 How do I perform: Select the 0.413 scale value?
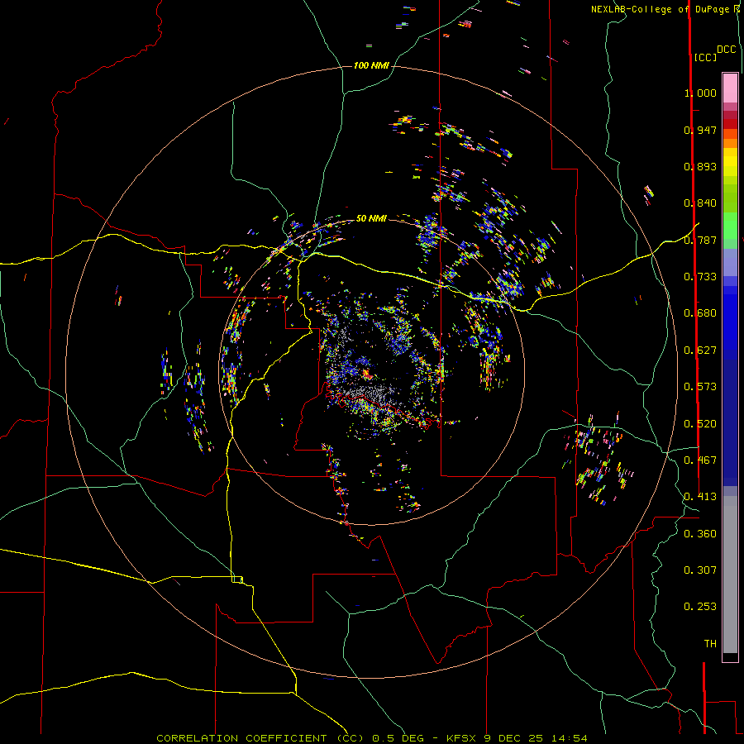point(700,497)
